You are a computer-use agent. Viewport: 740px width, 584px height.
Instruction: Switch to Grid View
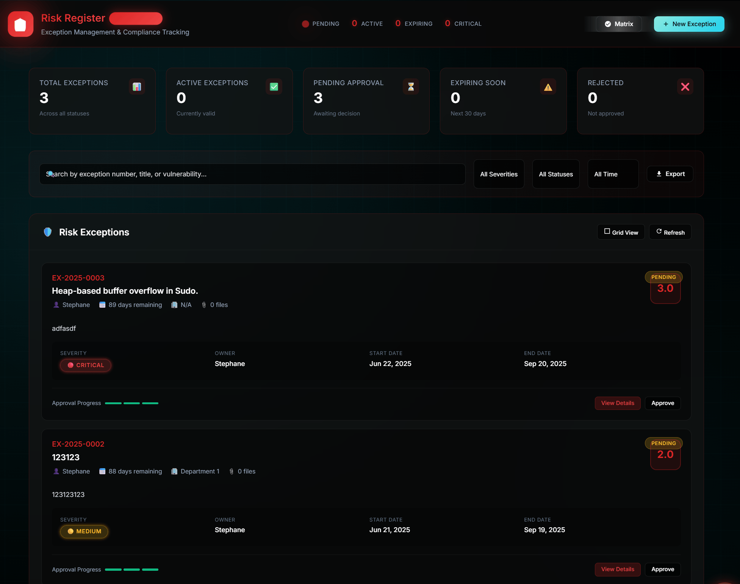pyautogui.click(x=621, y=232)
